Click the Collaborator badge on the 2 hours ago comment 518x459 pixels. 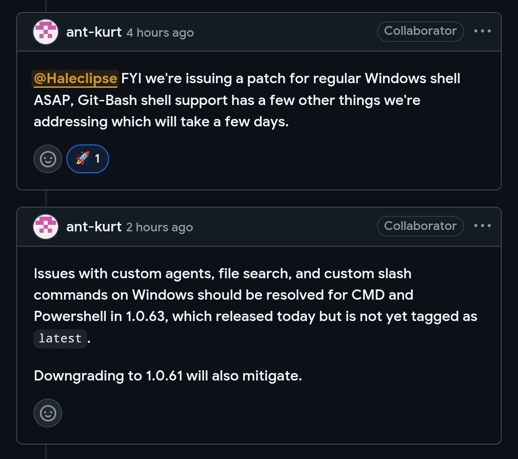[x=420, y=226]
